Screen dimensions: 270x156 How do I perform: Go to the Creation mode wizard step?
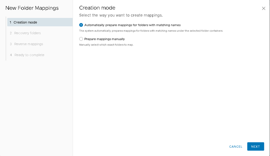tap(40, 22)
